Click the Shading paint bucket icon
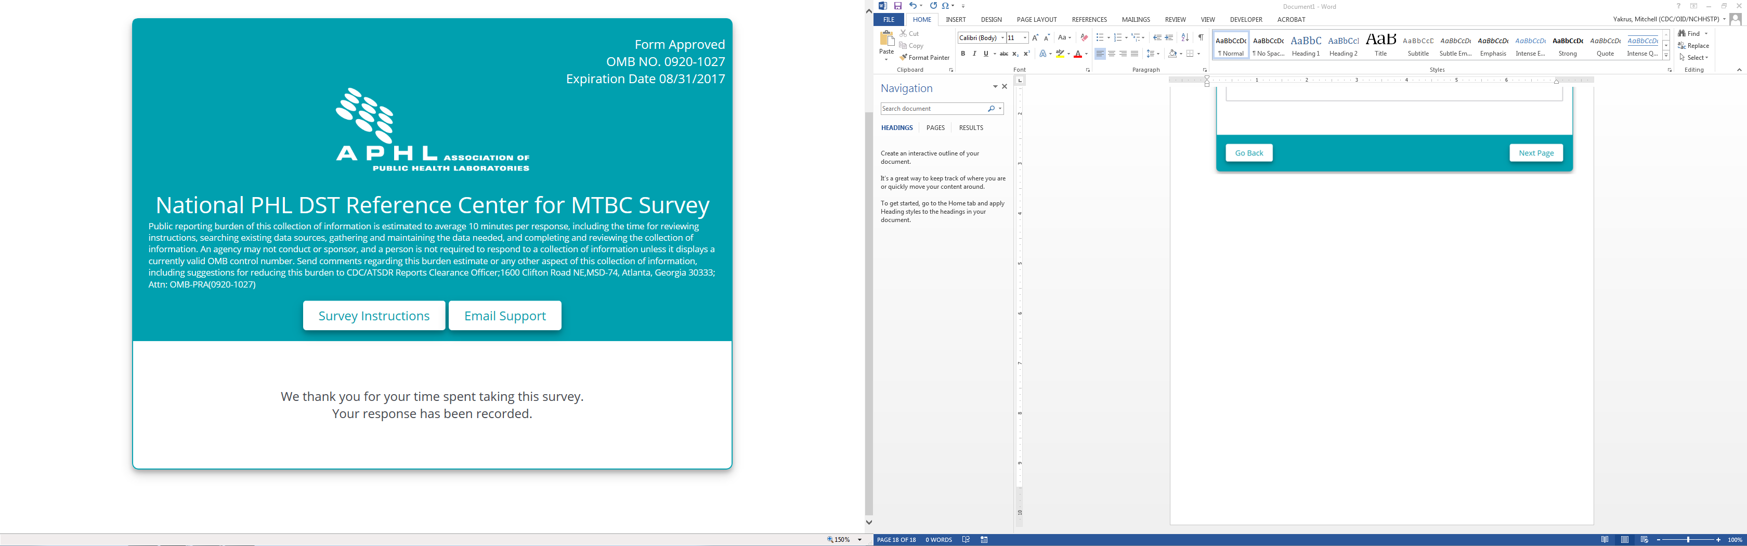Viewport: 1747px width, 546px height. pyautogui.click(x=1172, y=54)
